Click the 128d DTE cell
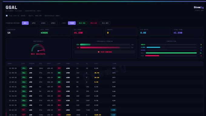This screenshot has height=116, width=206. coord(41,115)
